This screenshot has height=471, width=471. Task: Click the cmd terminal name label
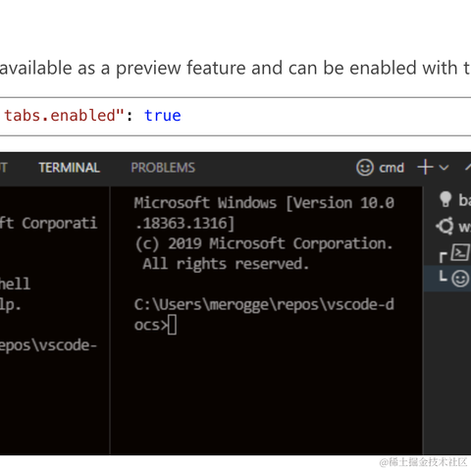click(392, 168)
